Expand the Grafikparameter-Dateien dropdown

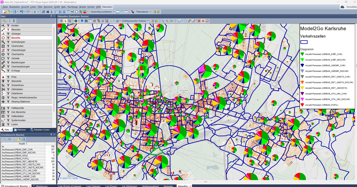[x=135, y=21]
